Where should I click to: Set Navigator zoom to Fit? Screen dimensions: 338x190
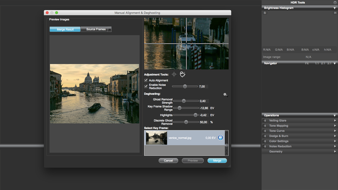pos(307,63)
